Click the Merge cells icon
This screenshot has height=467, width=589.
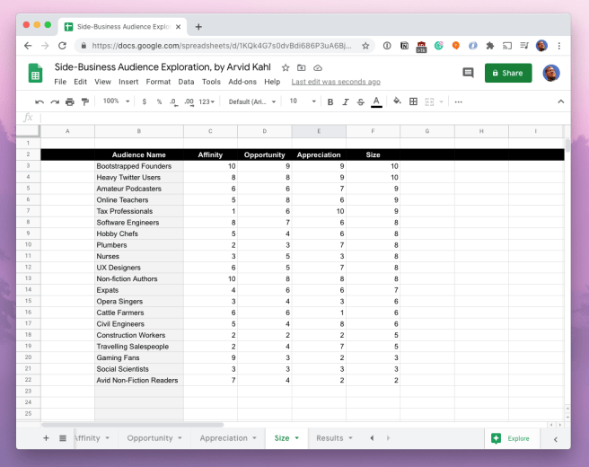[x=429, y=101]
